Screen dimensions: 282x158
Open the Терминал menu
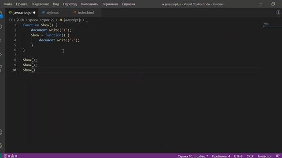tap(110, 4)
